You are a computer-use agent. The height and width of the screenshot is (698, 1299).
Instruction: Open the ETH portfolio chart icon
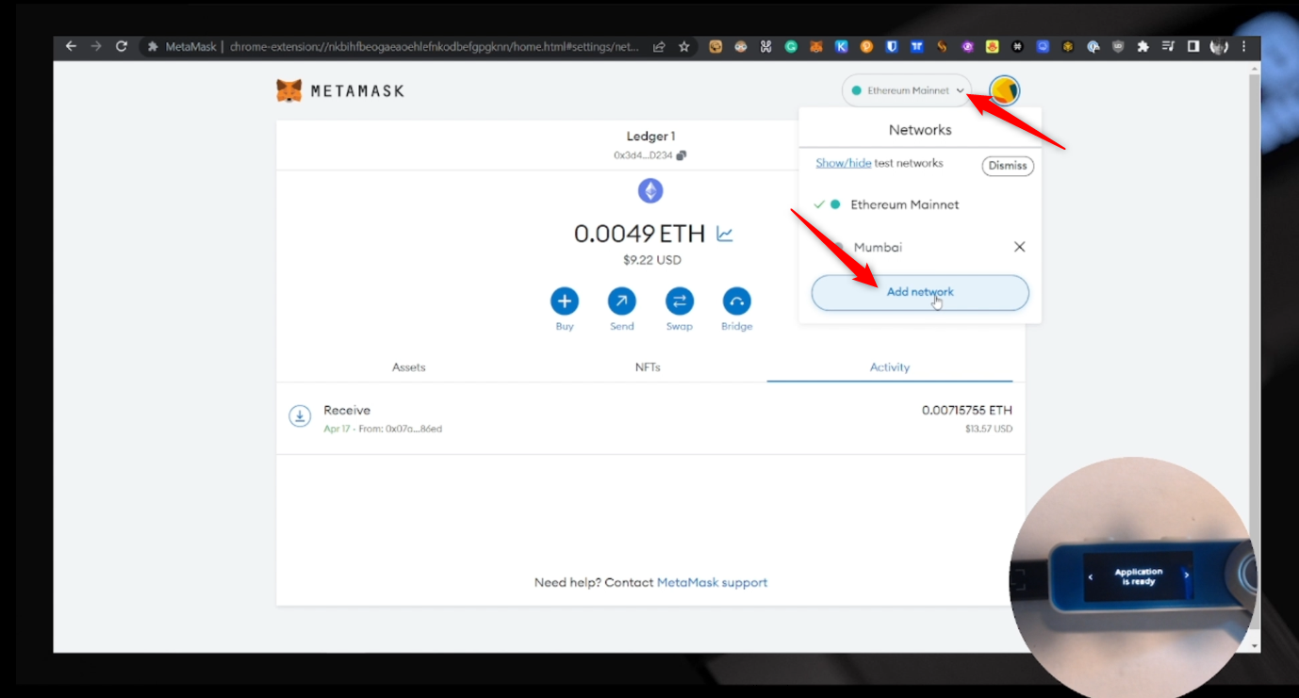pos(724,234)
